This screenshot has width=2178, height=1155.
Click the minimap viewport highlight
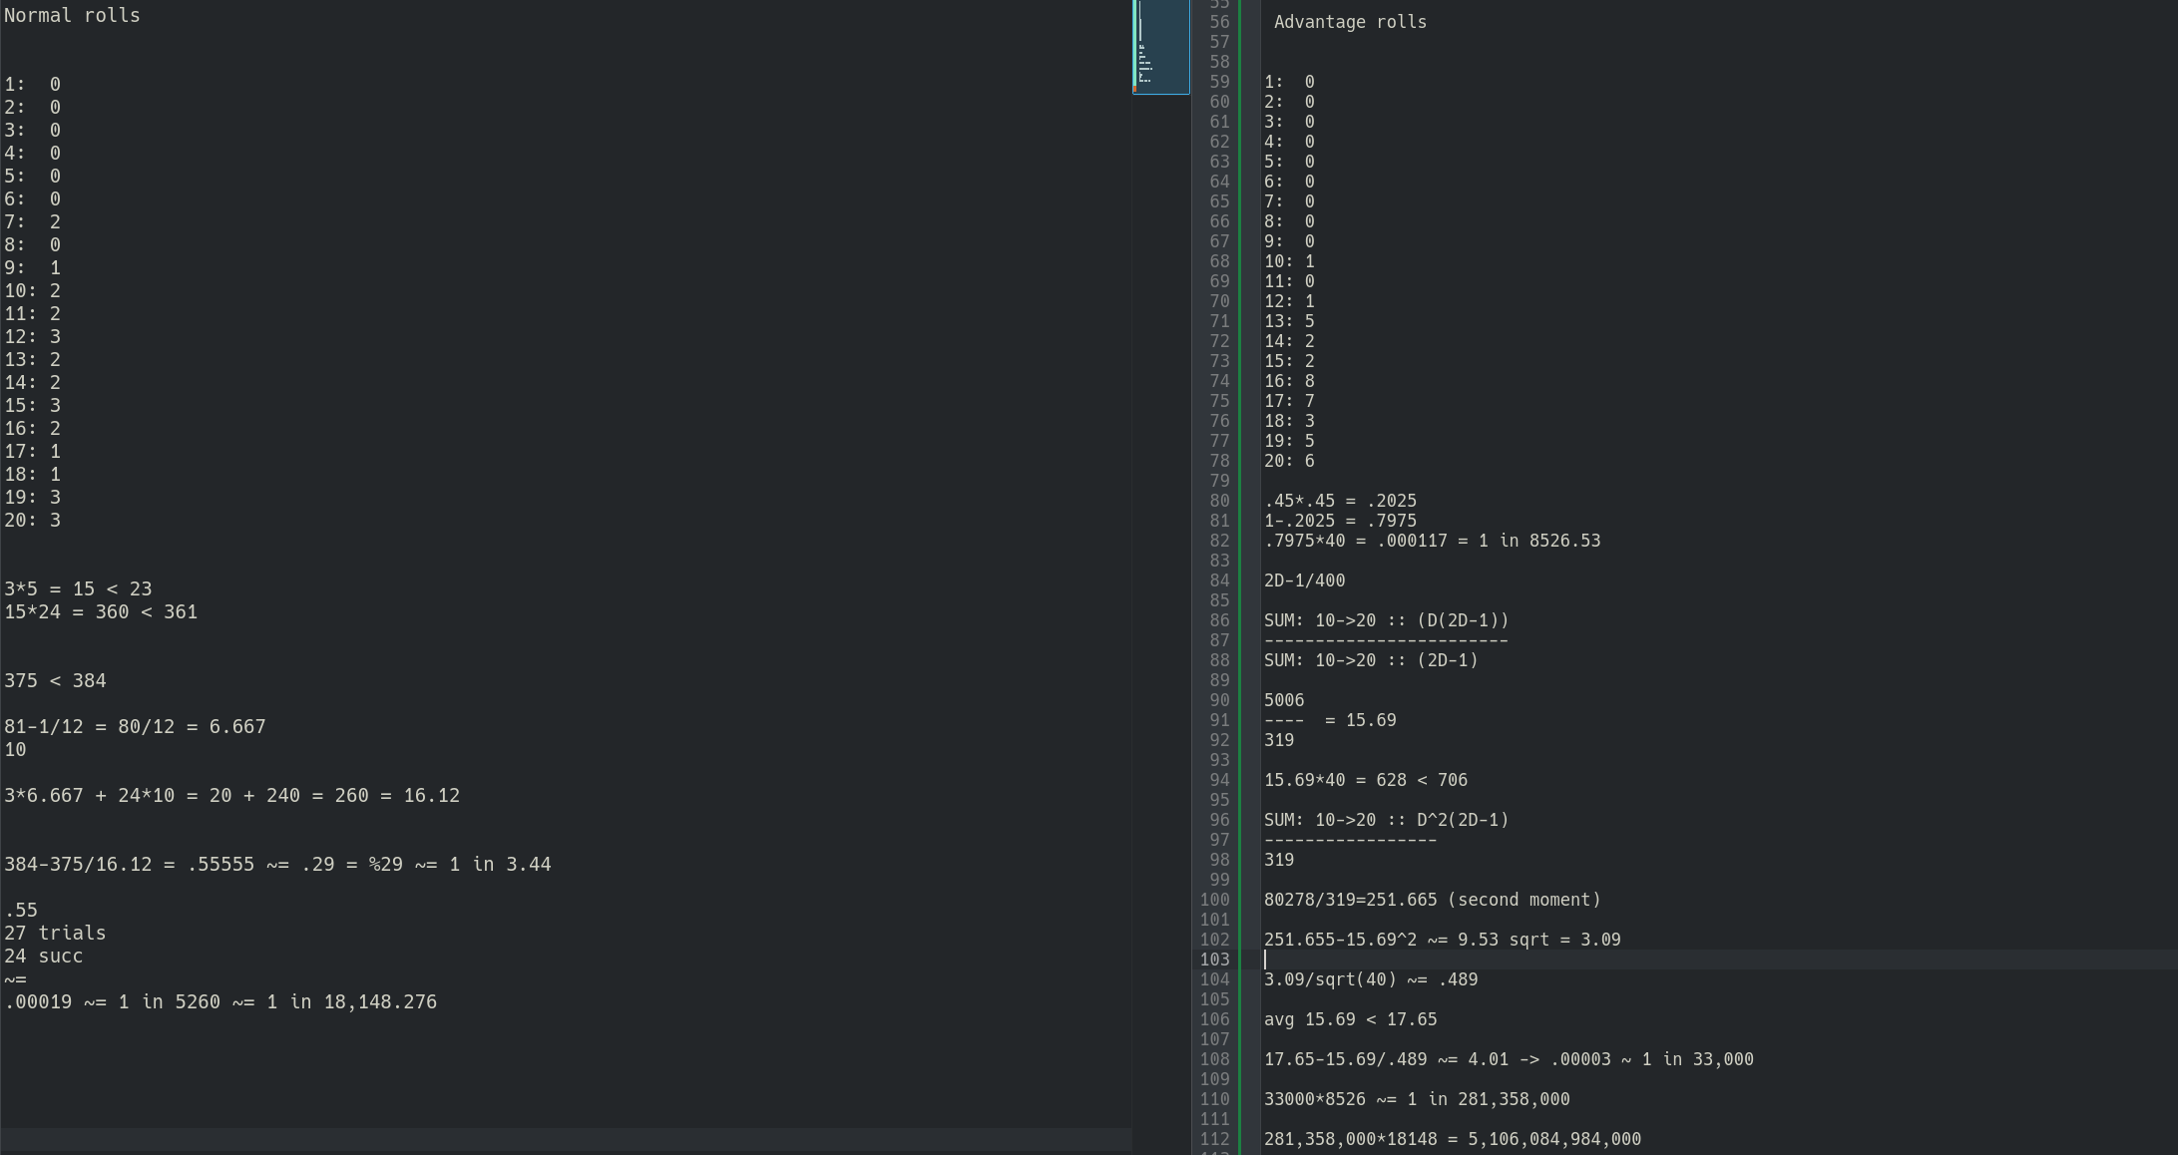[1161, 47]
